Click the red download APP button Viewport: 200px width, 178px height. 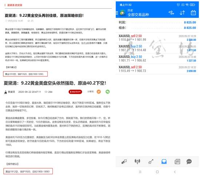click(75, 92)
